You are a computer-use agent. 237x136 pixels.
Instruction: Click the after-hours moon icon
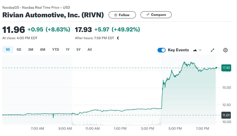[x=118, y=38]
